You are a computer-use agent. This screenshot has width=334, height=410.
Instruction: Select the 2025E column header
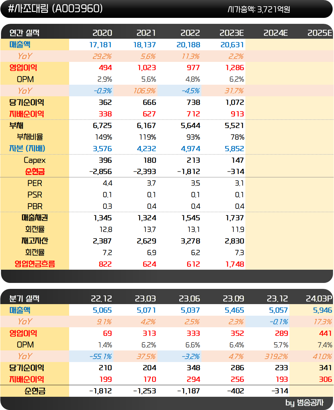(320, 33)
